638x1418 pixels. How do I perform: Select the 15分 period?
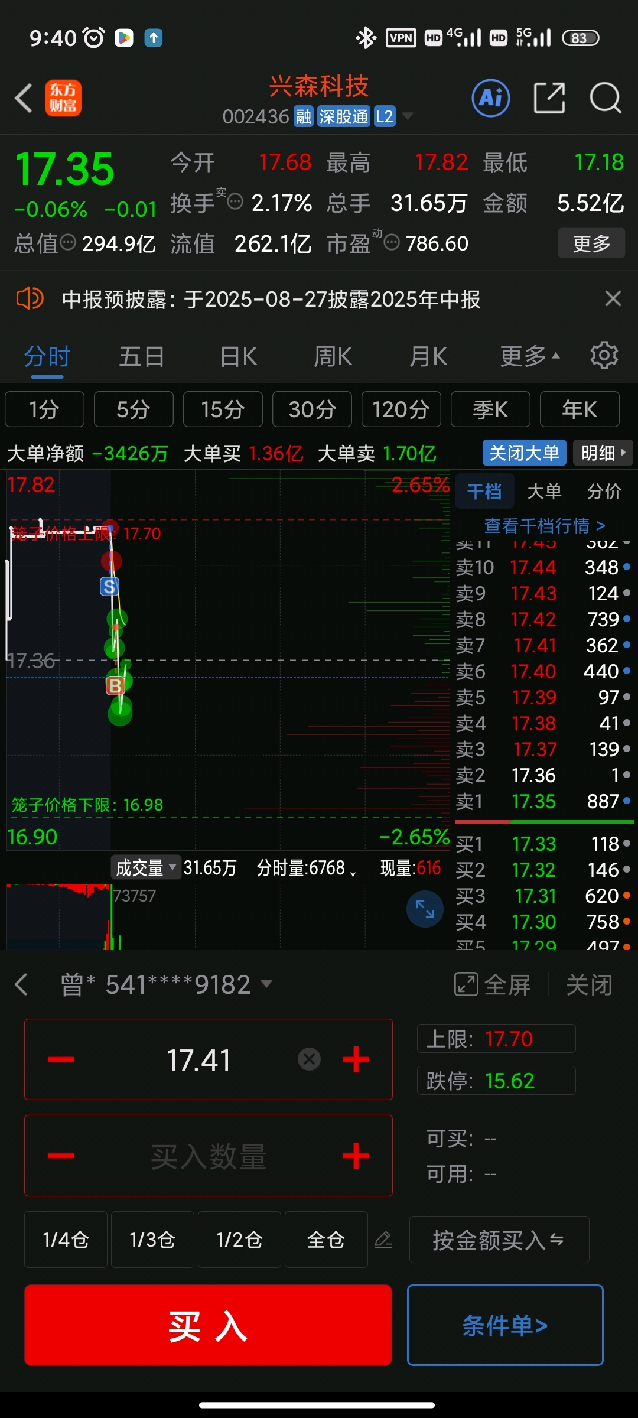[x=223, y=409]
